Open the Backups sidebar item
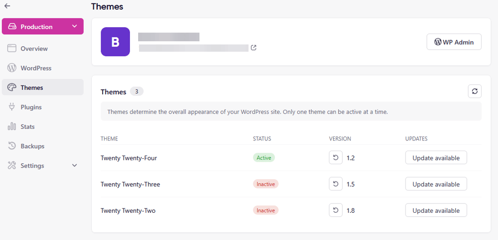The image size is (498, 240). [43, 146]
